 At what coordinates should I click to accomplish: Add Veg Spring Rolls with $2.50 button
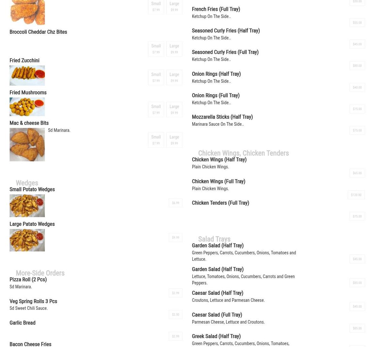[176, 315]
